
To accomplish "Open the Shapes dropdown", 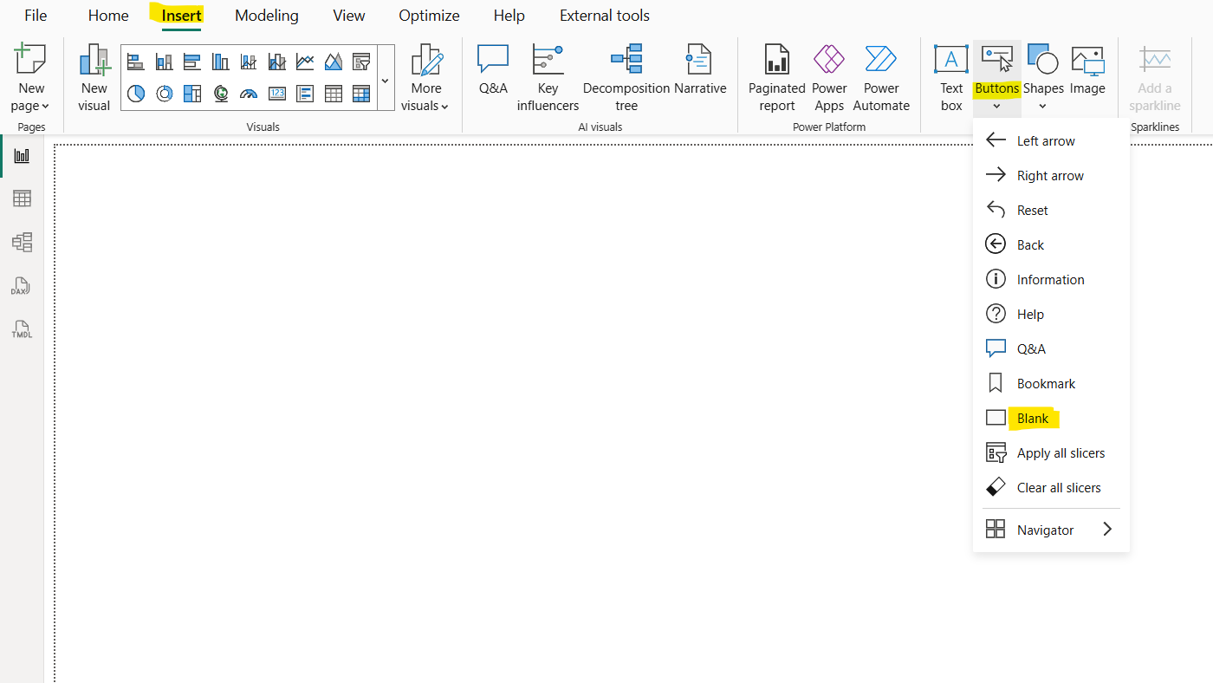I will pyautogui.click(x=1043, y=76).
